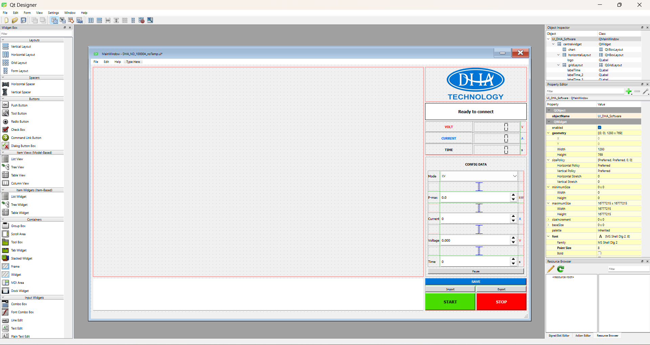The width and height of the screenshot is (650, 345).
Task: Click the Resource Browser filter field
Action: coord(629,269)
